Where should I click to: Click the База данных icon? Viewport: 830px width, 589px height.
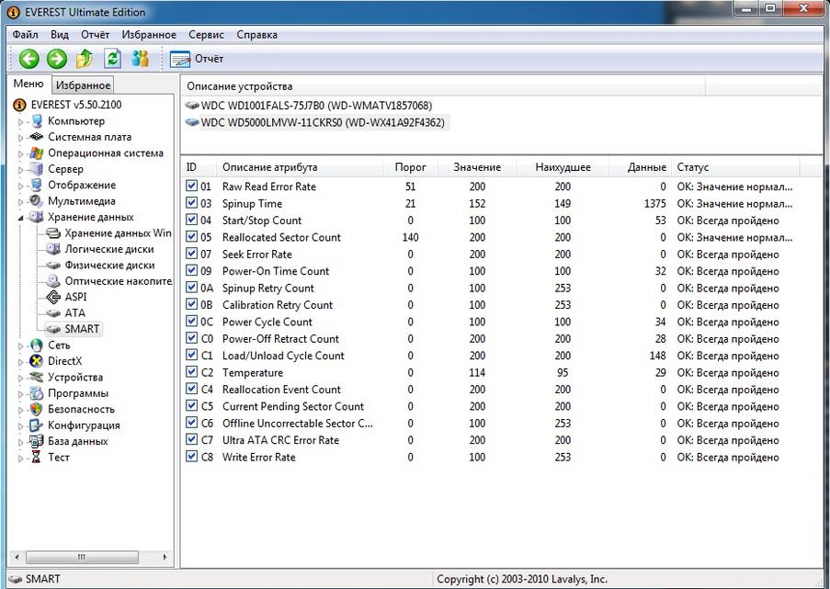tap(37, 441)
